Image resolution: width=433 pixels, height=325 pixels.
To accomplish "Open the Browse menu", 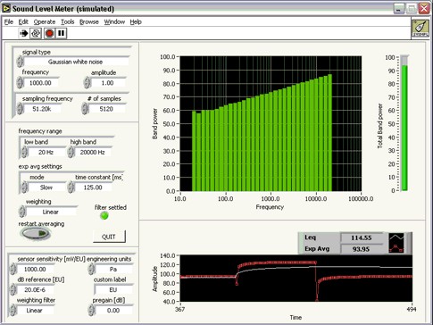I will point(89,21).
